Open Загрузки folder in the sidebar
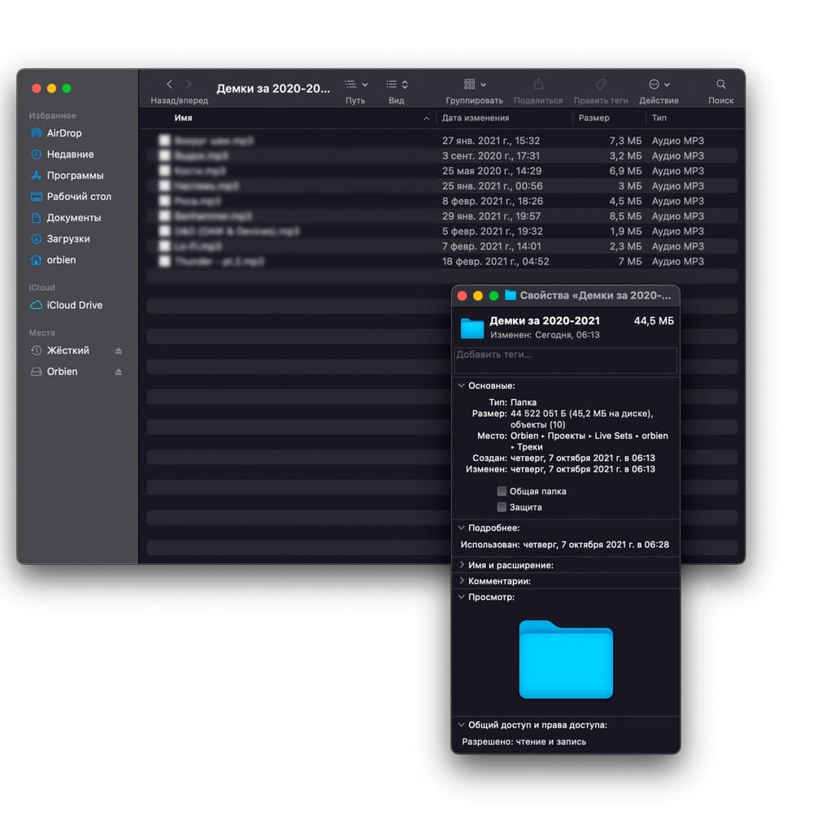The image size is (813, 813). pos(67,239)
